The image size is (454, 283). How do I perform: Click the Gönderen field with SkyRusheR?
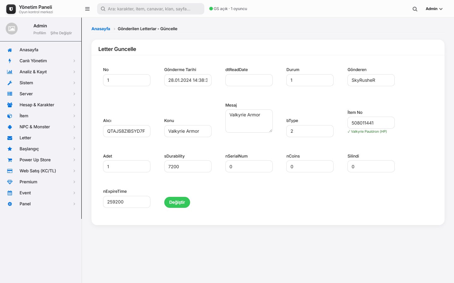(371, 80)
